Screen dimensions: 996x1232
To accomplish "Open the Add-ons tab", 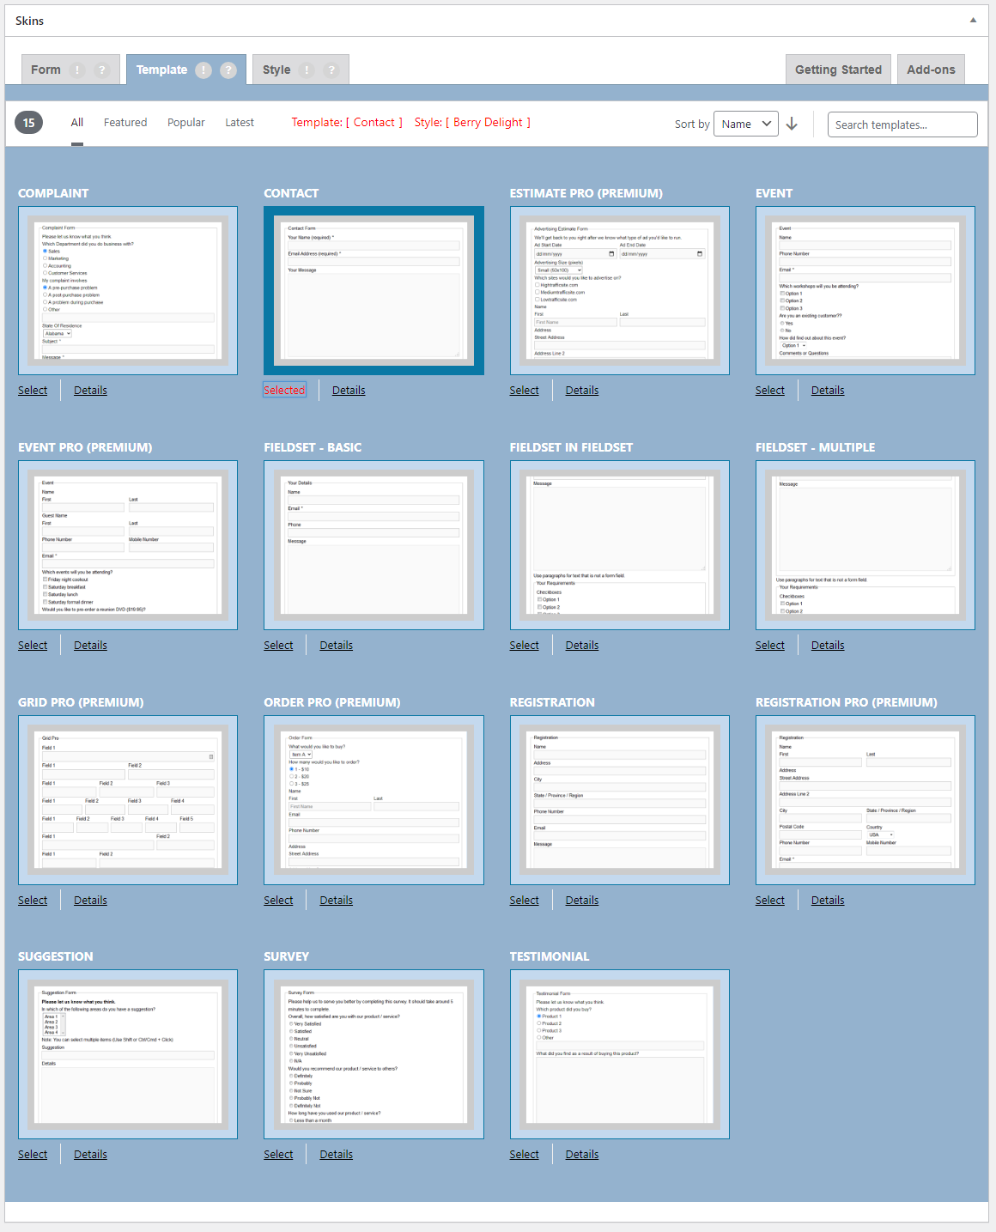I will [x=931, y=70].
